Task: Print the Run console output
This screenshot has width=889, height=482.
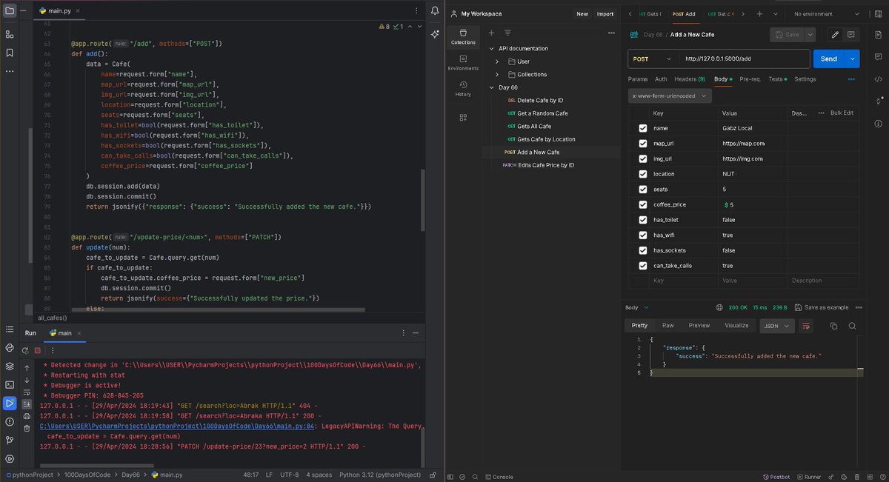Action: [x=27, y=416]
